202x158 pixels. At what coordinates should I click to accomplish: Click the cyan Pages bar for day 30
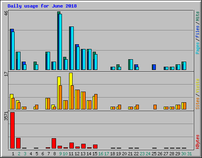[x=185, y=66]
